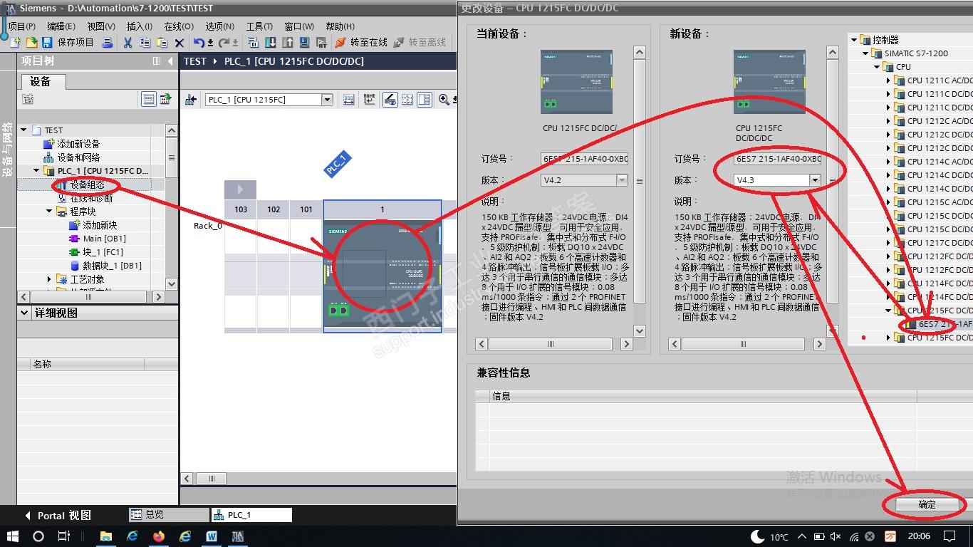Open the 视图(V) menu
Image resolution: width=973 pixels, height=547 pixels.
pyautogui.click(x=101, y=26)
